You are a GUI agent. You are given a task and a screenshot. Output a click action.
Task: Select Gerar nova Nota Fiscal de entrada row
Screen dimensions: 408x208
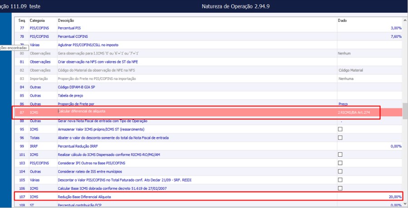click(x=208, y=121)
